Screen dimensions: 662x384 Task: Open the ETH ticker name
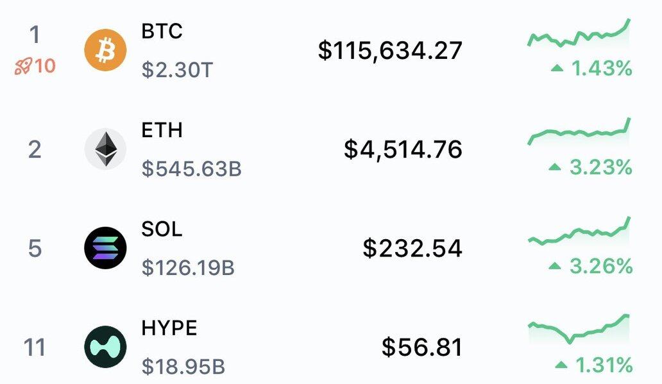tap(162, 130)
